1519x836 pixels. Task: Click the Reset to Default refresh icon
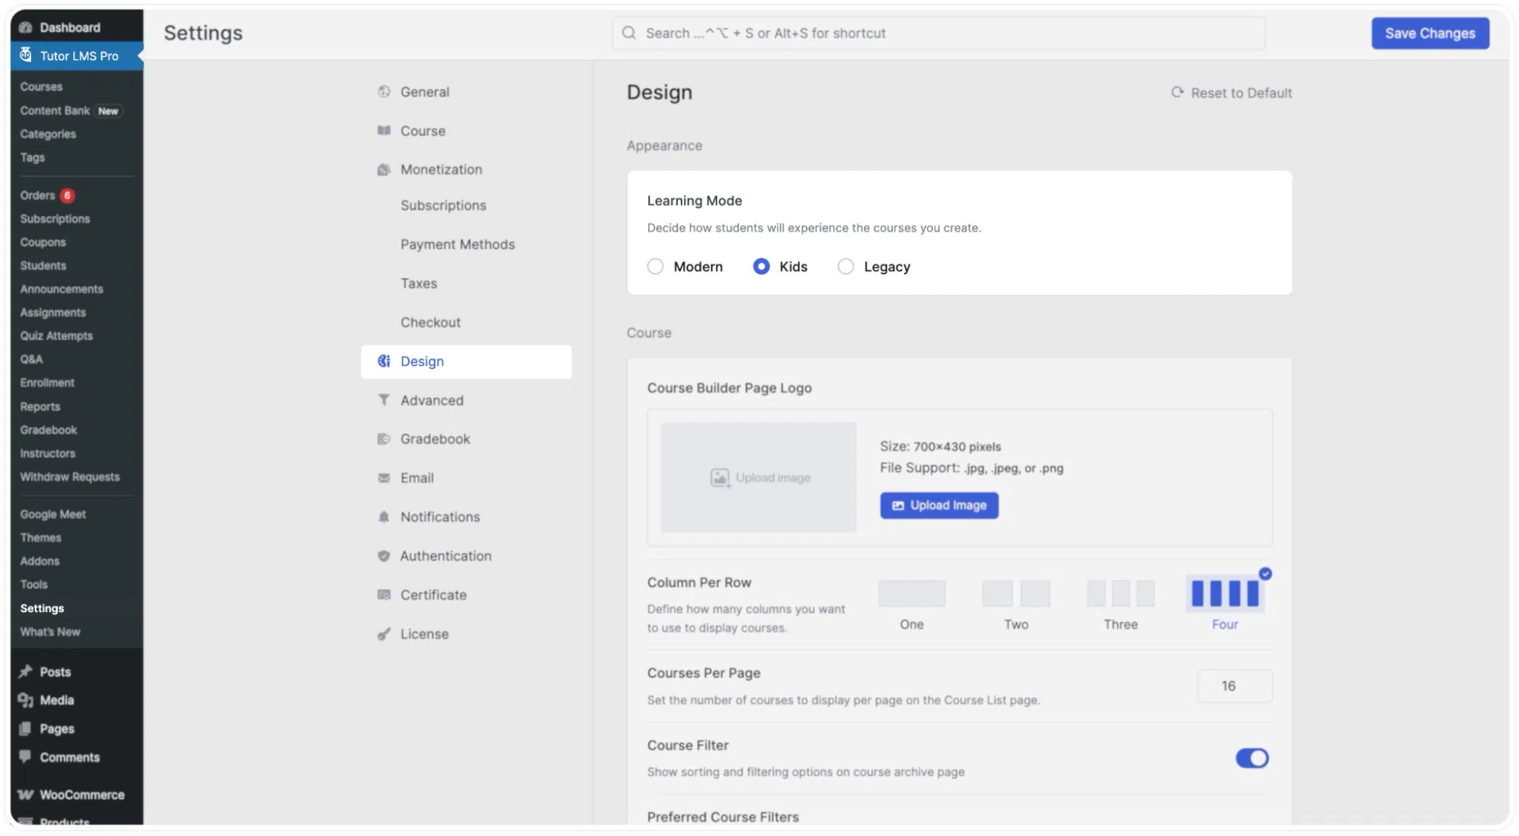1177,92
